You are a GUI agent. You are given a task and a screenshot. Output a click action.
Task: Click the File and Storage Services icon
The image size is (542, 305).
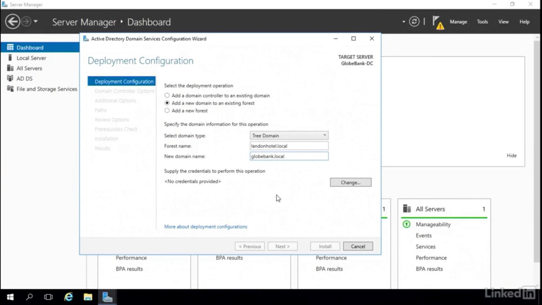10,89
